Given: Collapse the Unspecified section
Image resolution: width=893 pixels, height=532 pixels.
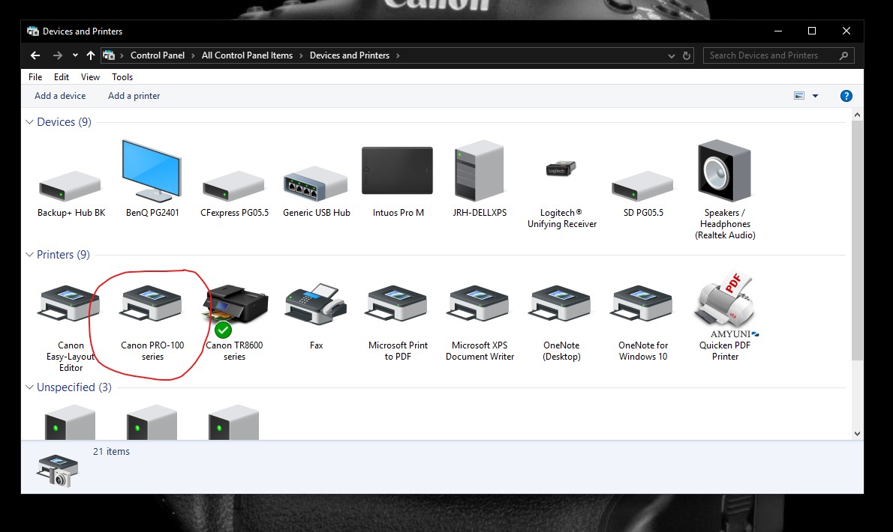Looking at the screenshot, I should (x=29, y=387).
